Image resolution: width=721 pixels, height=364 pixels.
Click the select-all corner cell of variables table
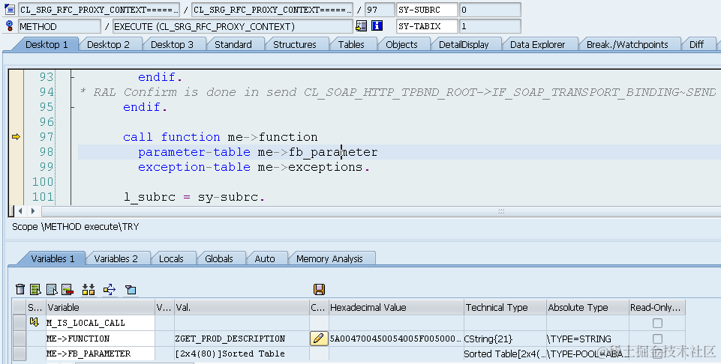tap(20, 308)
